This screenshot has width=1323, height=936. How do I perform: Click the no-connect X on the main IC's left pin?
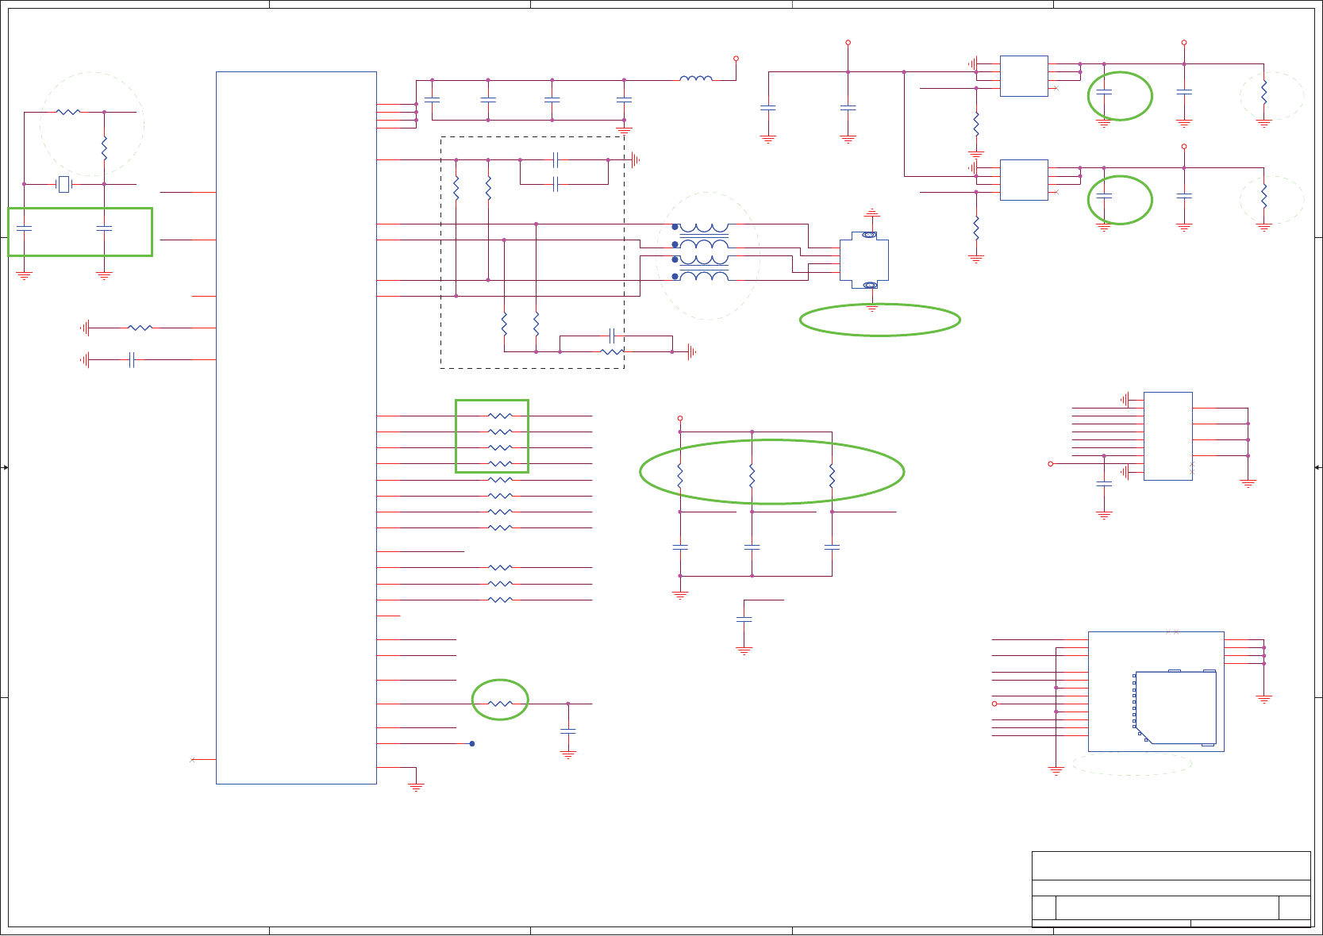point(192,760)
